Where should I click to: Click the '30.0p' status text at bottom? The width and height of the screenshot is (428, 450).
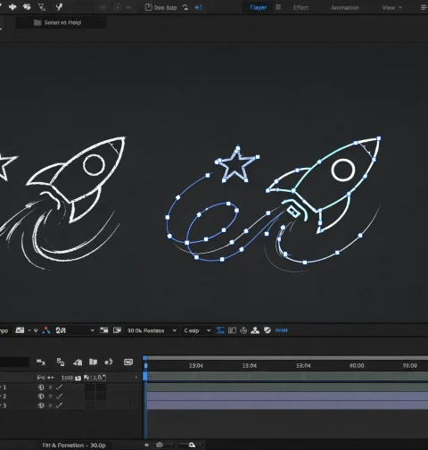pyautogui.click(x=98, y=446)
